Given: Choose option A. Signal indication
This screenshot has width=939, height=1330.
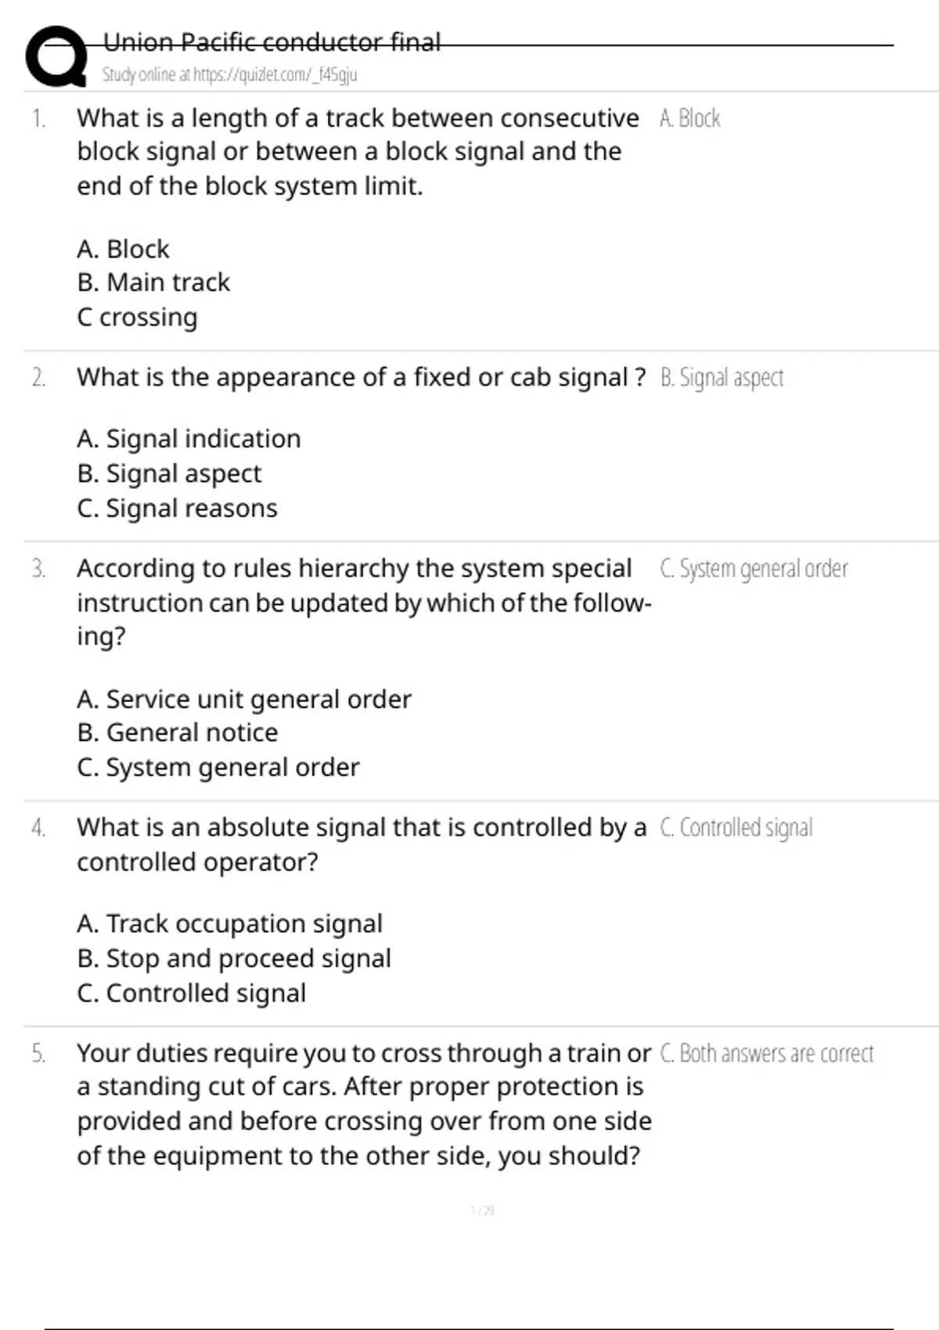Looking at the screenshot, I should click(189, 439).
